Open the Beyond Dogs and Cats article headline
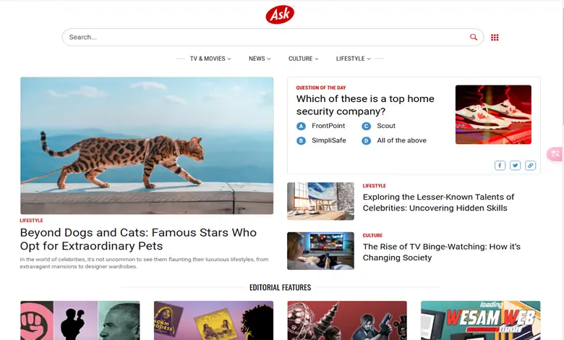 pos(138,239)
